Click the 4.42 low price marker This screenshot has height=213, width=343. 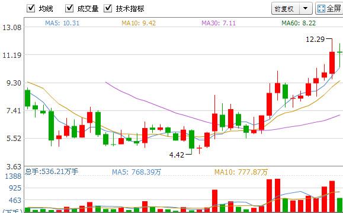click(x=177, y=155)
